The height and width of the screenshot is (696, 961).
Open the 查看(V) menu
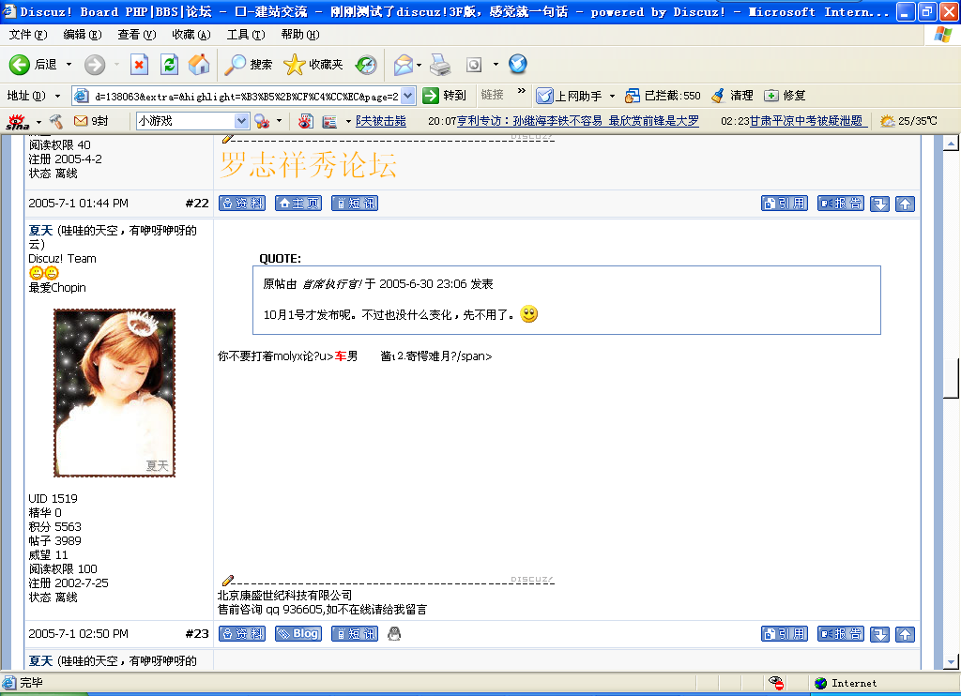pos(137,35)
